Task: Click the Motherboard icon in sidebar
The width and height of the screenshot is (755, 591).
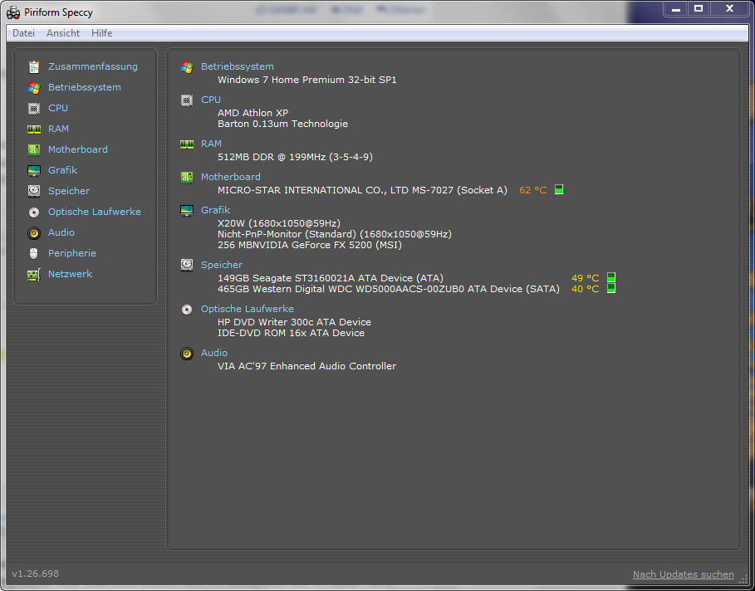Action: (34, 149)
